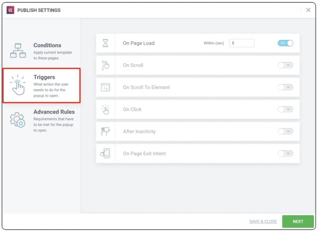Screen dimensions: 319x232
Task: Select the Triggers tab
Action: [41, 85]
